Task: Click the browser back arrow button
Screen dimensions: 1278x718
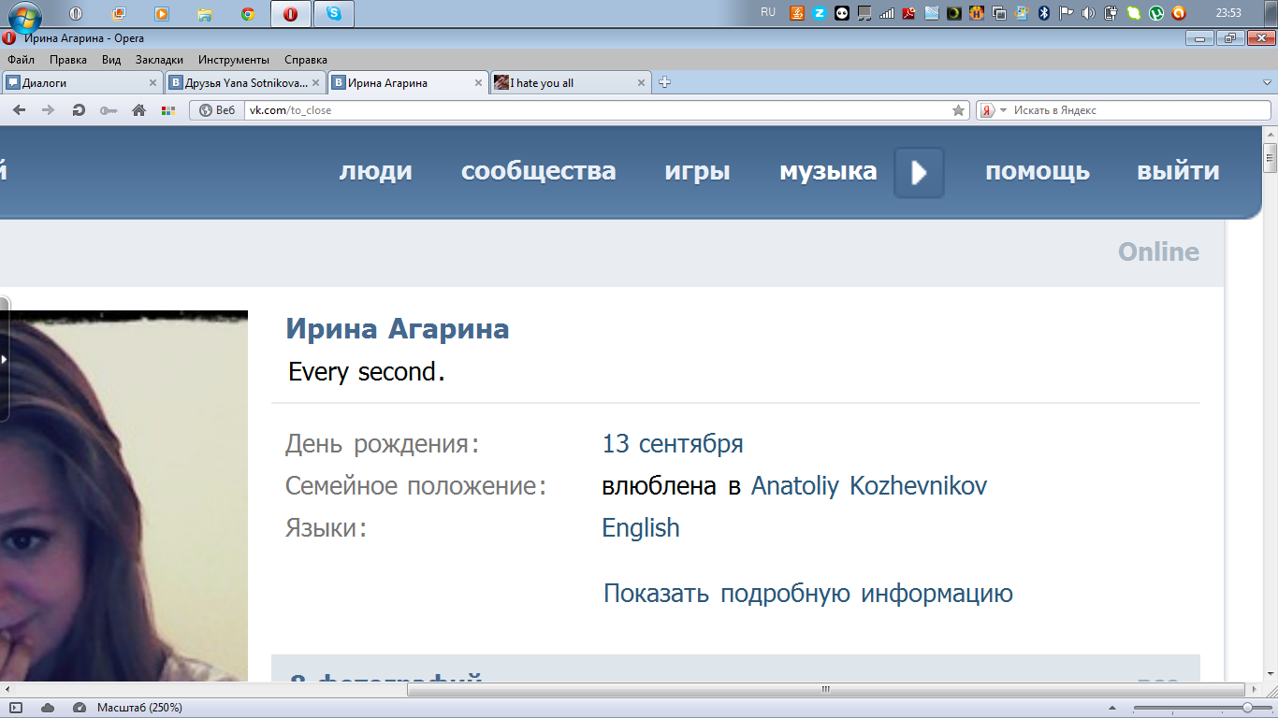Action: [x=20, y=110]
